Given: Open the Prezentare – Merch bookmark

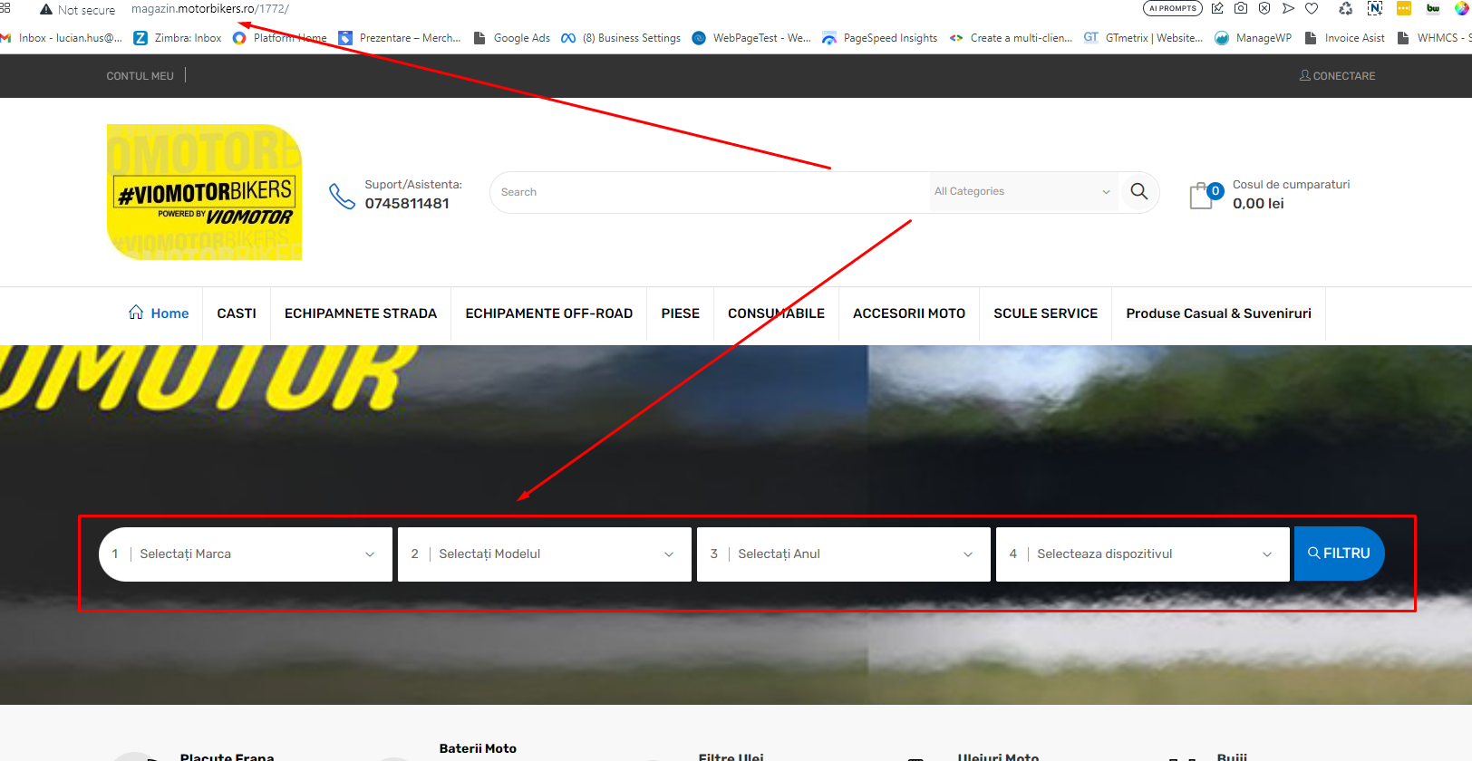Looking at the screenshot, I should click(x=400, y=38).
